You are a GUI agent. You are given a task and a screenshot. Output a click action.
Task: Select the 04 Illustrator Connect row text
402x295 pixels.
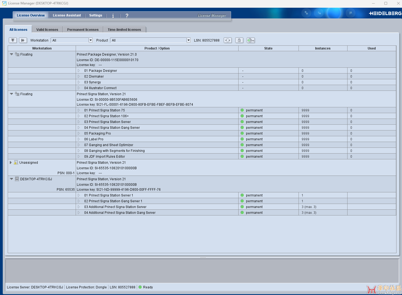click(100, 88)
